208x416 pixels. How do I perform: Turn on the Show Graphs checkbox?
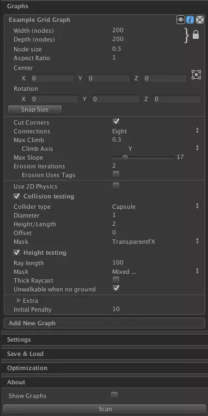(x=114, y=396)
